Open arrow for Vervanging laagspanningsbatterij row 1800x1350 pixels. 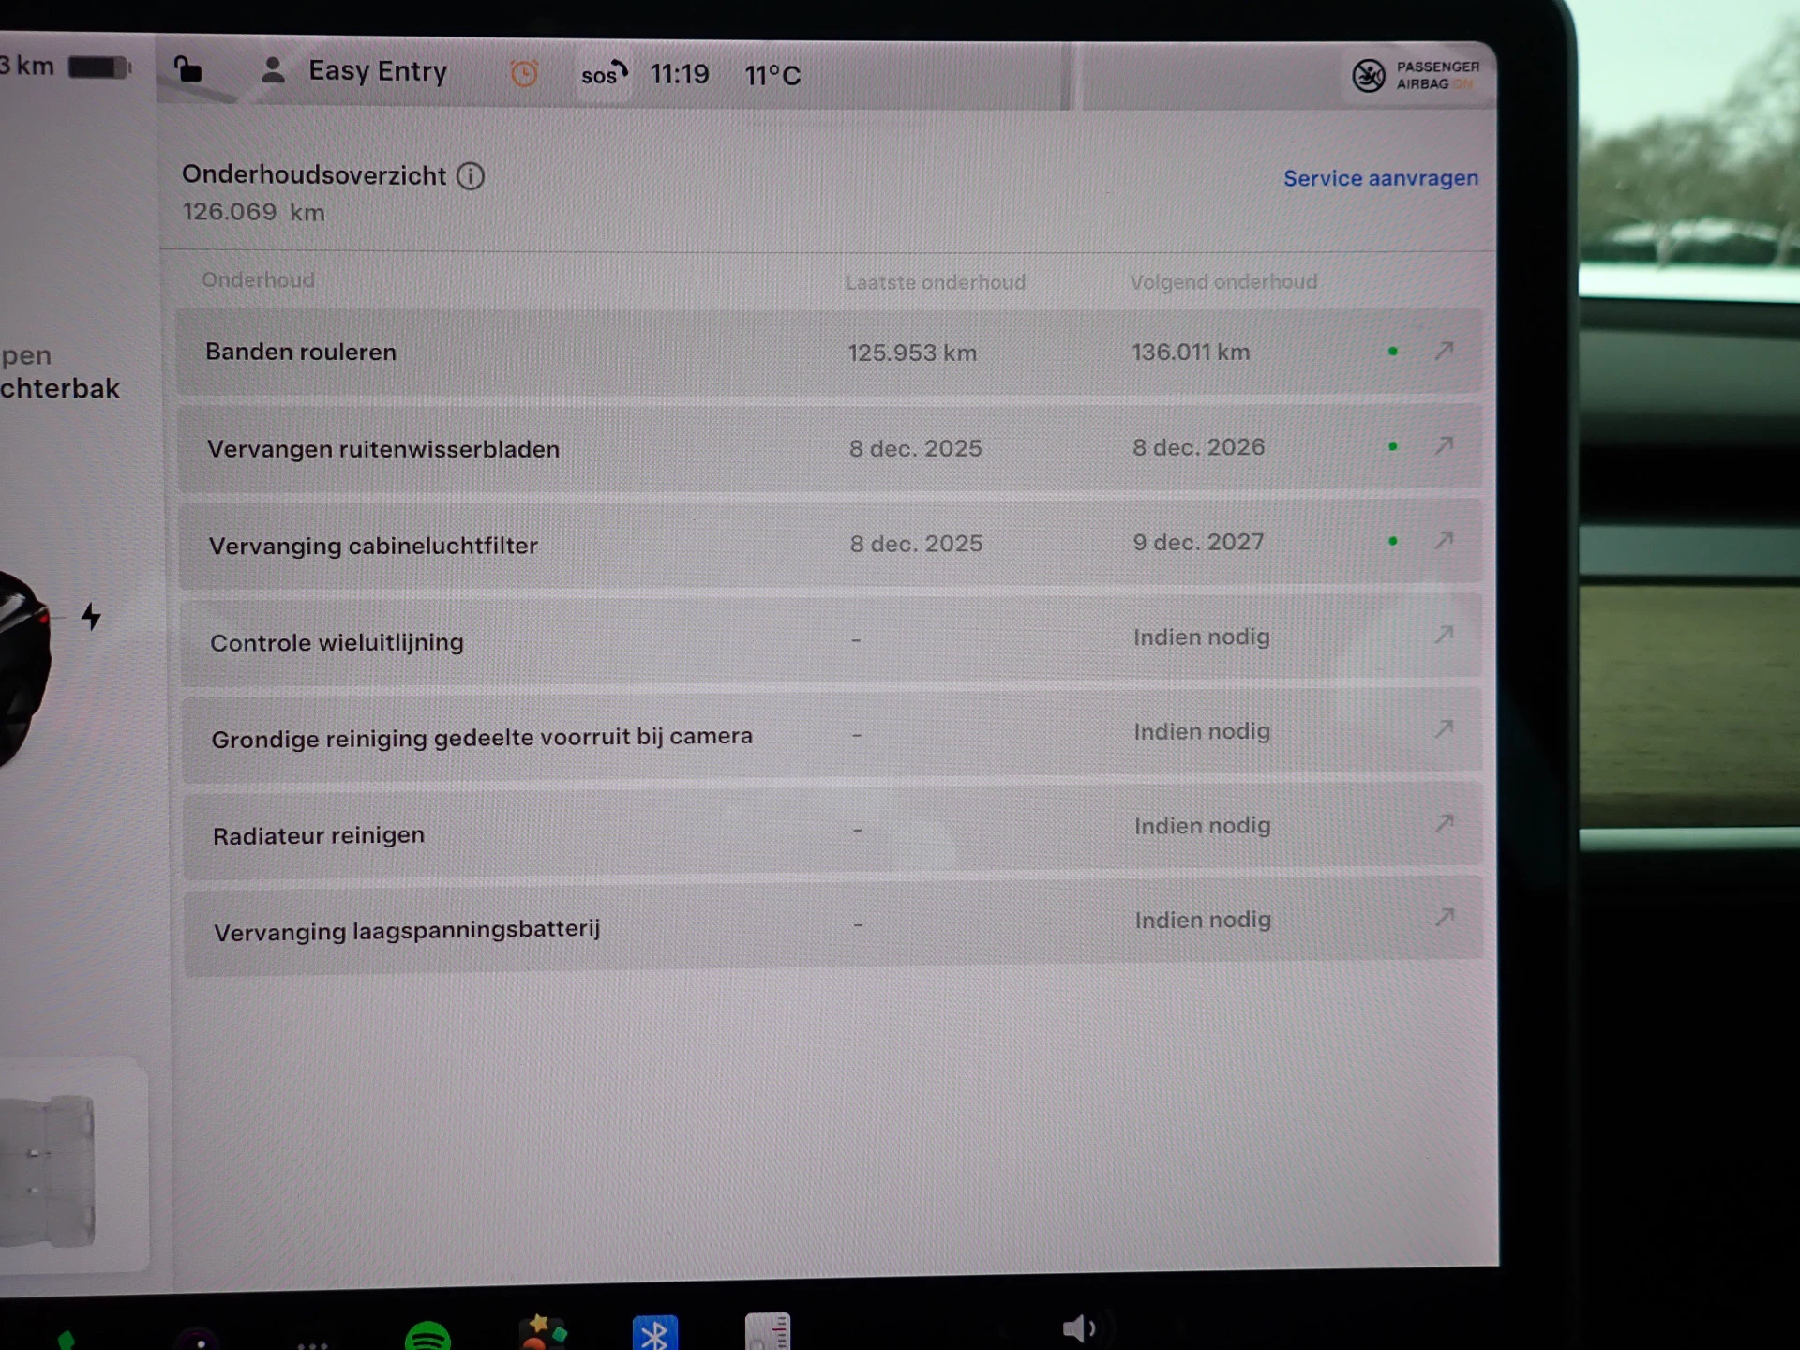pyautogui.click(x=1445, y=918)
